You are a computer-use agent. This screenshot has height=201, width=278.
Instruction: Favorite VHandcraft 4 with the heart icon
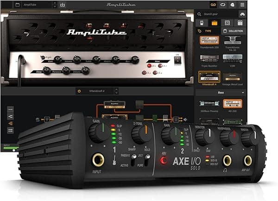[x=79, y=91]
